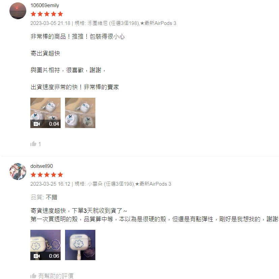Click the 品質: 不錯 quality label
The image size is (279, 279).
[44, 197]
